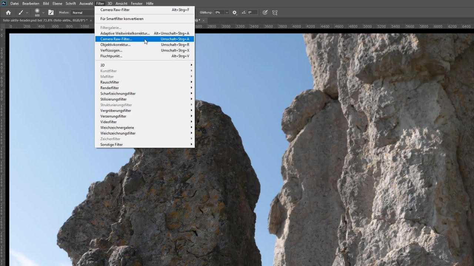Close the foto-aktiv-header.psd tab

point(91,20)
